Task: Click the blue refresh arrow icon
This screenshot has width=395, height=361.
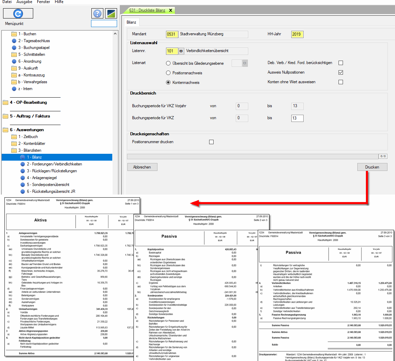Action: tap(18, 13)
